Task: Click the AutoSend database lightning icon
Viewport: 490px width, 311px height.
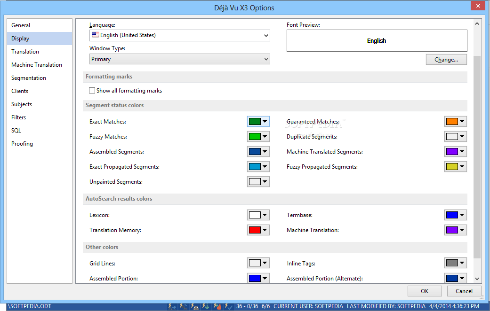Action: click(217, 307)
